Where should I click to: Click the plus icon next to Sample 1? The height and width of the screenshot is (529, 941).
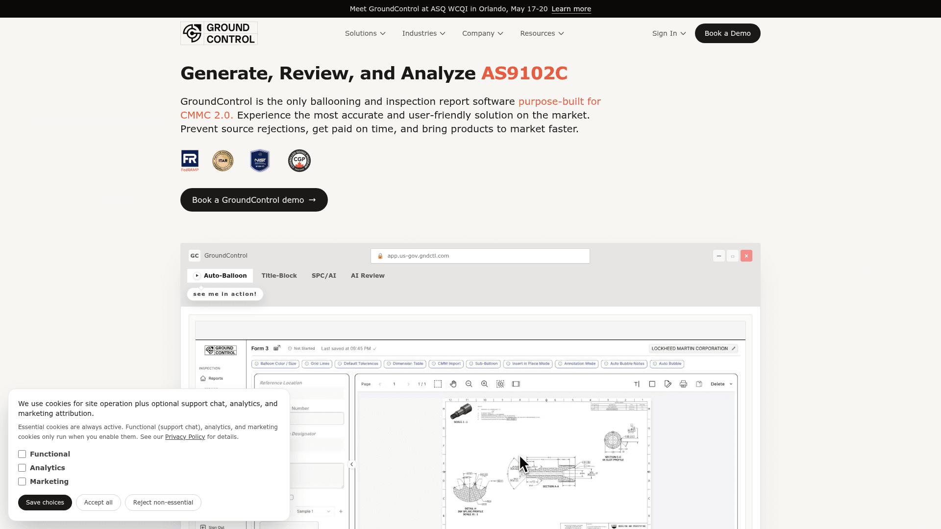click(x=341, y=511)
